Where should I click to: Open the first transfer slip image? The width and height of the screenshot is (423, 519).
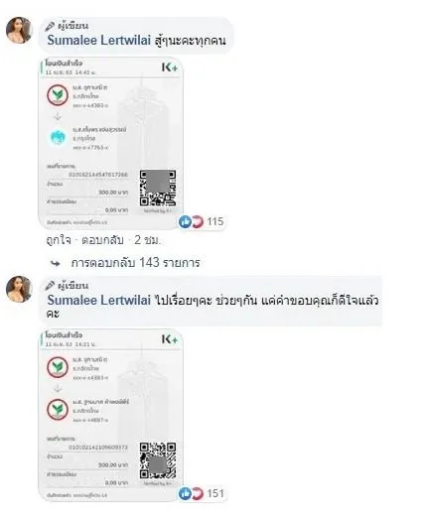pyautogui.click(x=111, y=143)
